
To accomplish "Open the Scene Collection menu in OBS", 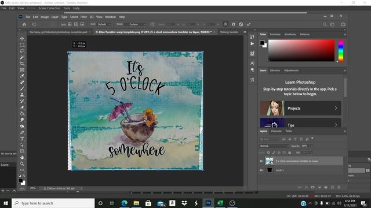I will (x=49, y=8).
